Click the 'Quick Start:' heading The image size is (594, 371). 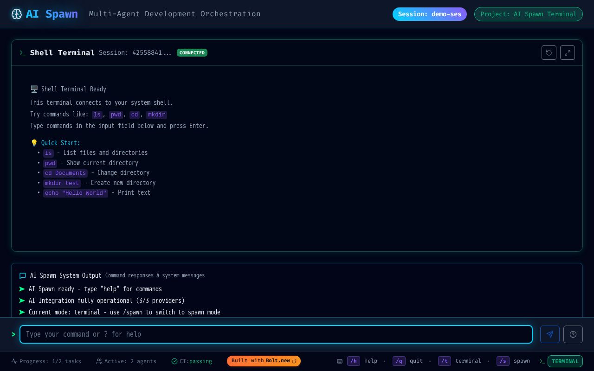pyautogui.click(x=61, y=143)
